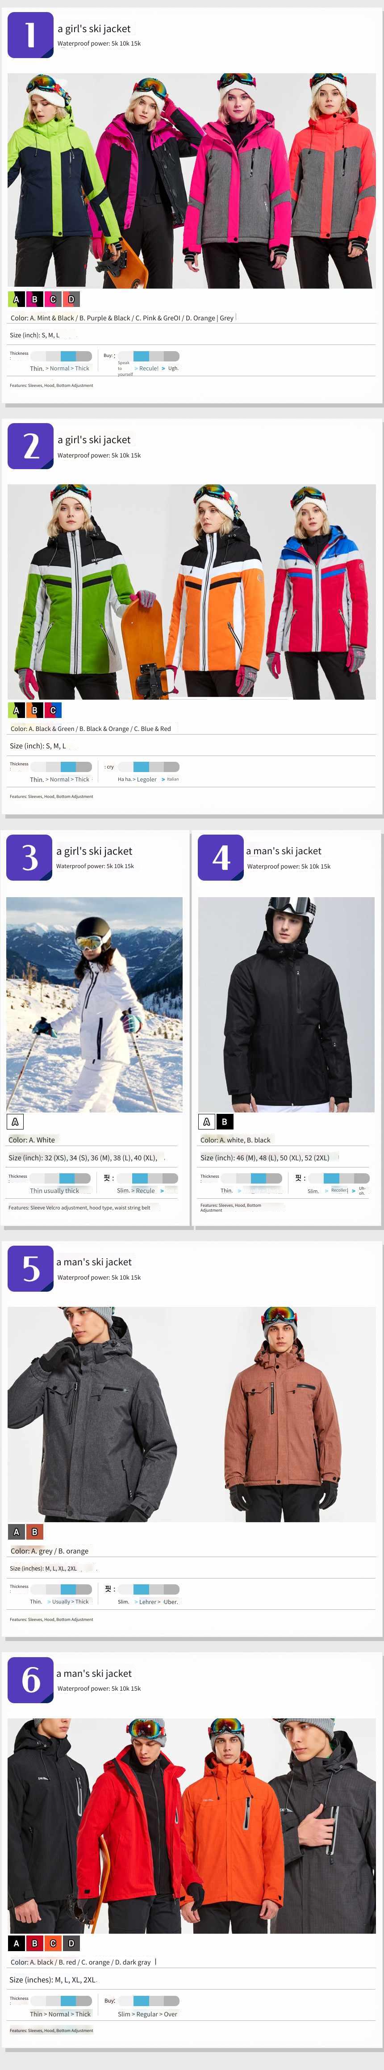Image resolution: width=384 pixels, height=2070 pixels.
Task: Open the white ski jacket photo in section 3
Action: click(x=95, y=1004)
